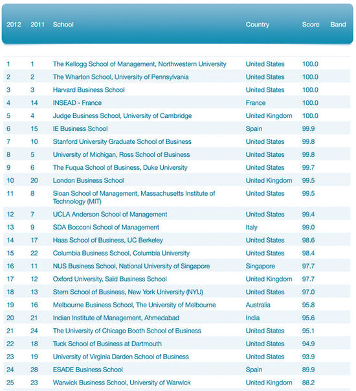Click Spain in IE Business School row
356x391 pixels.
click(x=254, y=128)
